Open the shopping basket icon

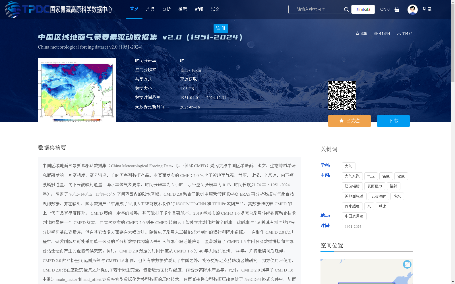point(397,9)
